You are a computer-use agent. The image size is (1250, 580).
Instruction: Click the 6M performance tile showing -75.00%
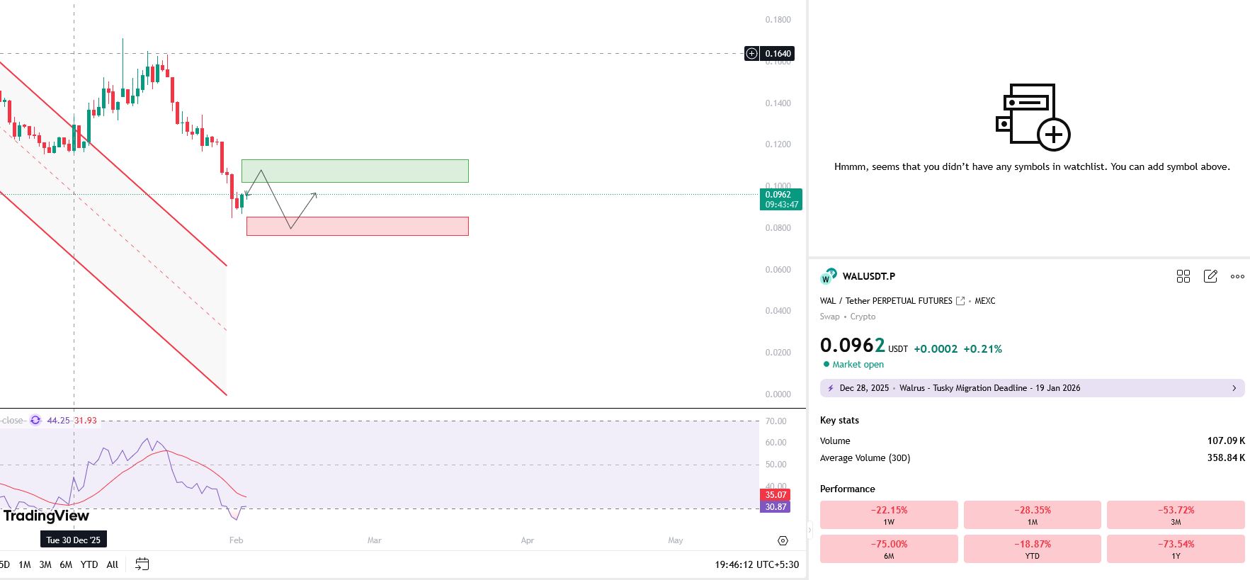pos(889,549)
